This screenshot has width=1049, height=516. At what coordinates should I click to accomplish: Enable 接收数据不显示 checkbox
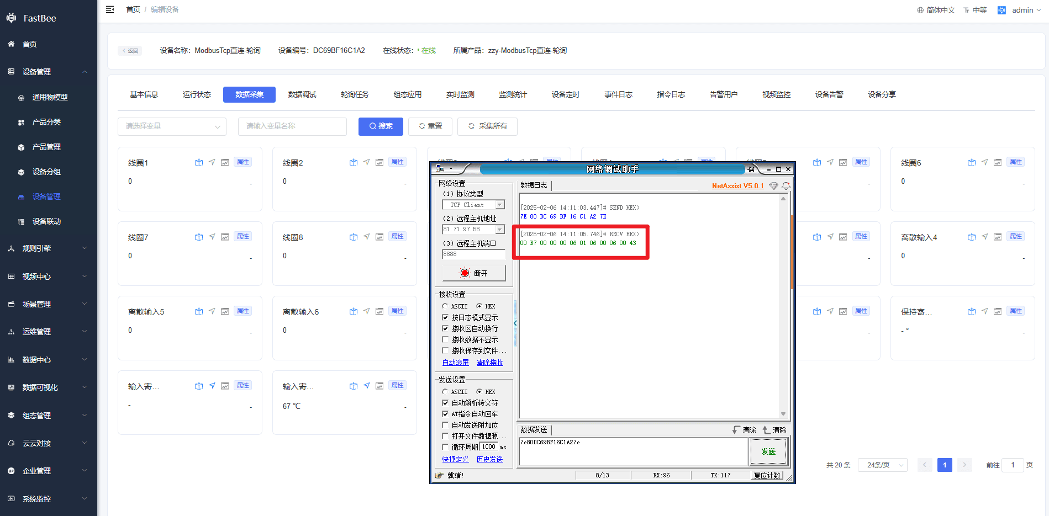coord(445,339)
